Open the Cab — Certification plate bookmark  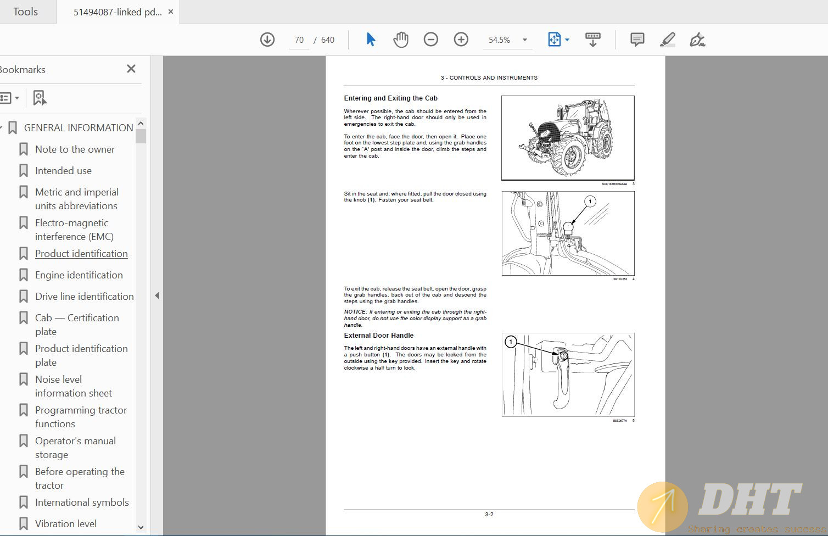77,325
